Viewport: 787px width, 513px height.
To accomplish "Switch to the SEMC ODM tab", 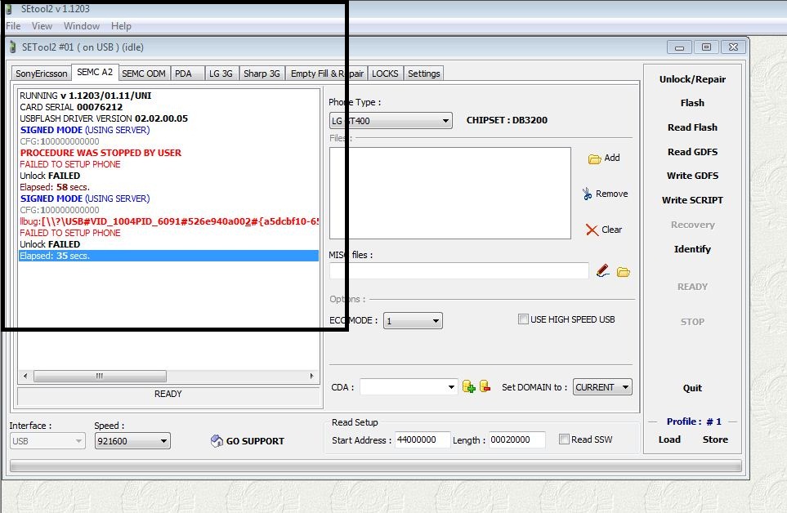I will (144, 74).
